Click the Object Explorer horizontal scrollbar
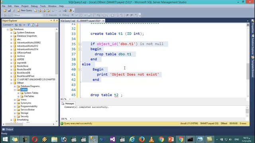255x143 pixels. 14,124
